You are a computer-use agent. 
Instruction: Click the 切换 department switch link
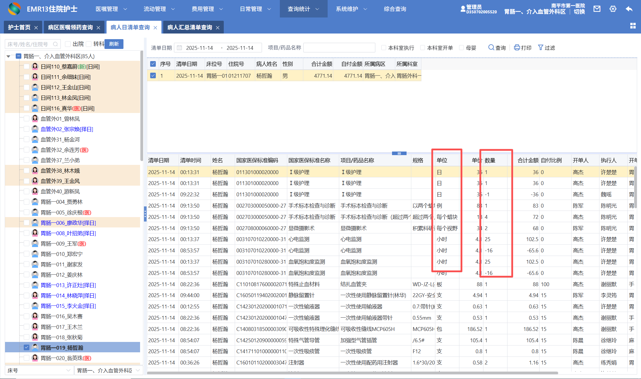pyautogui.click(x=579, y=12)
